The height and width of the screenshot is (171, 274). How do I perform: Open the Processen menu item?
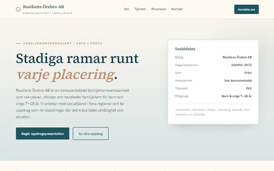[159, 9]
